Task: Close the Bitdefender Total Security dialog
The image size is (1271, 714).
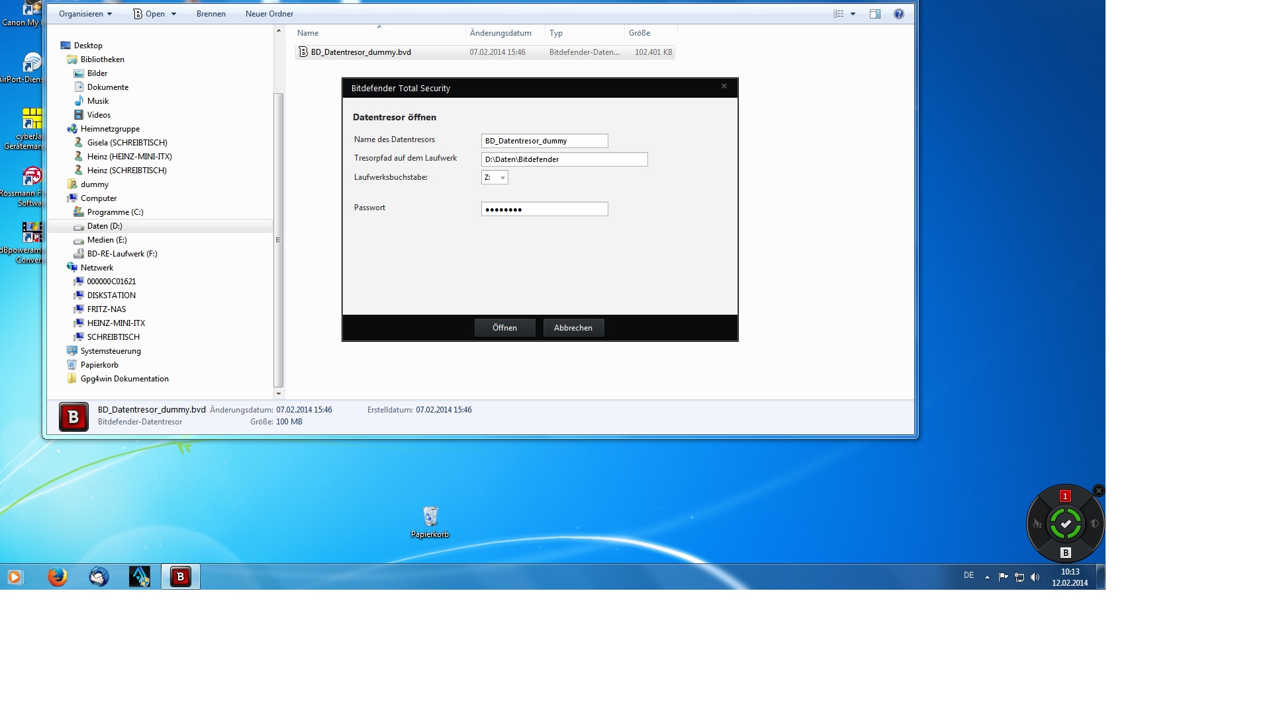Action: coord(724,86)
